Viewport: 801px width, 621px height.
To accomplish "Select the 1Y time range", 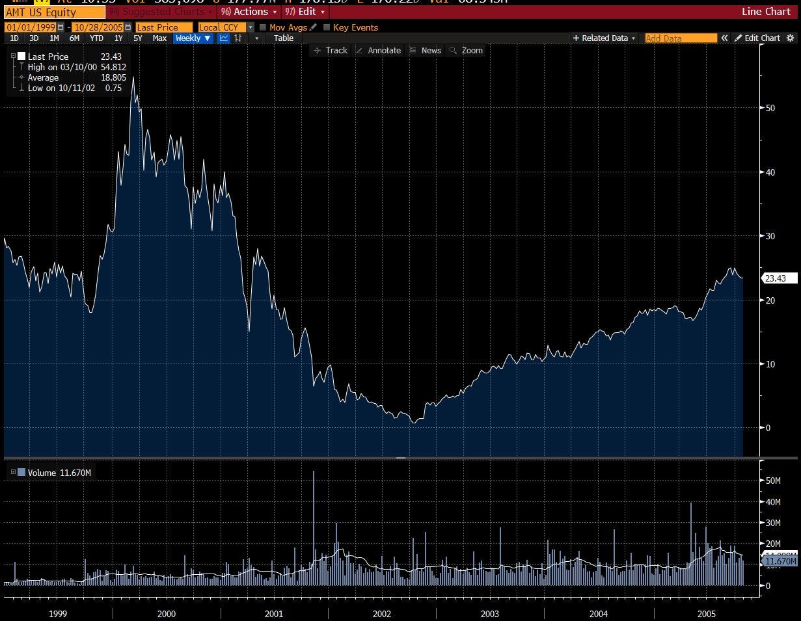I will coord(118,38).
